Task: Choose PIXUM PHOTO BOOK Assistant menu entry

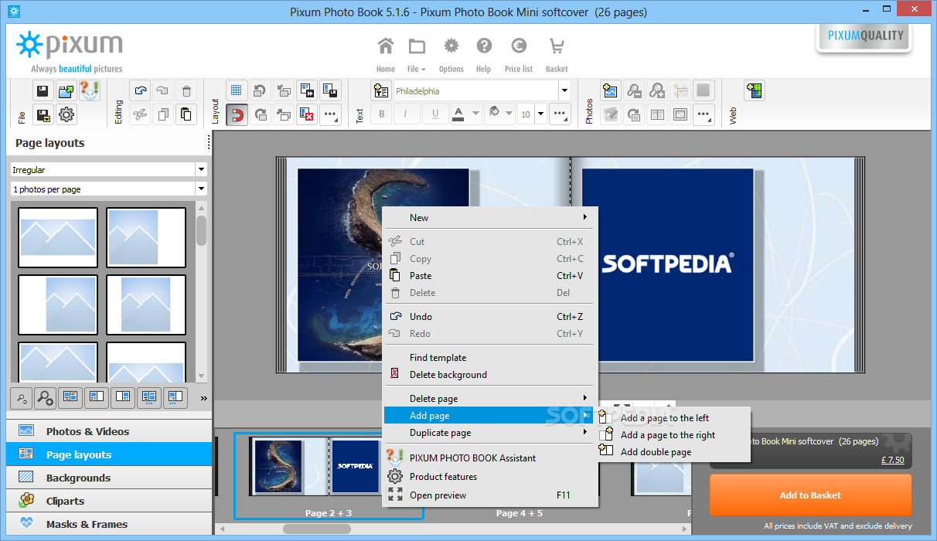Action: click(x=490, y=458)
